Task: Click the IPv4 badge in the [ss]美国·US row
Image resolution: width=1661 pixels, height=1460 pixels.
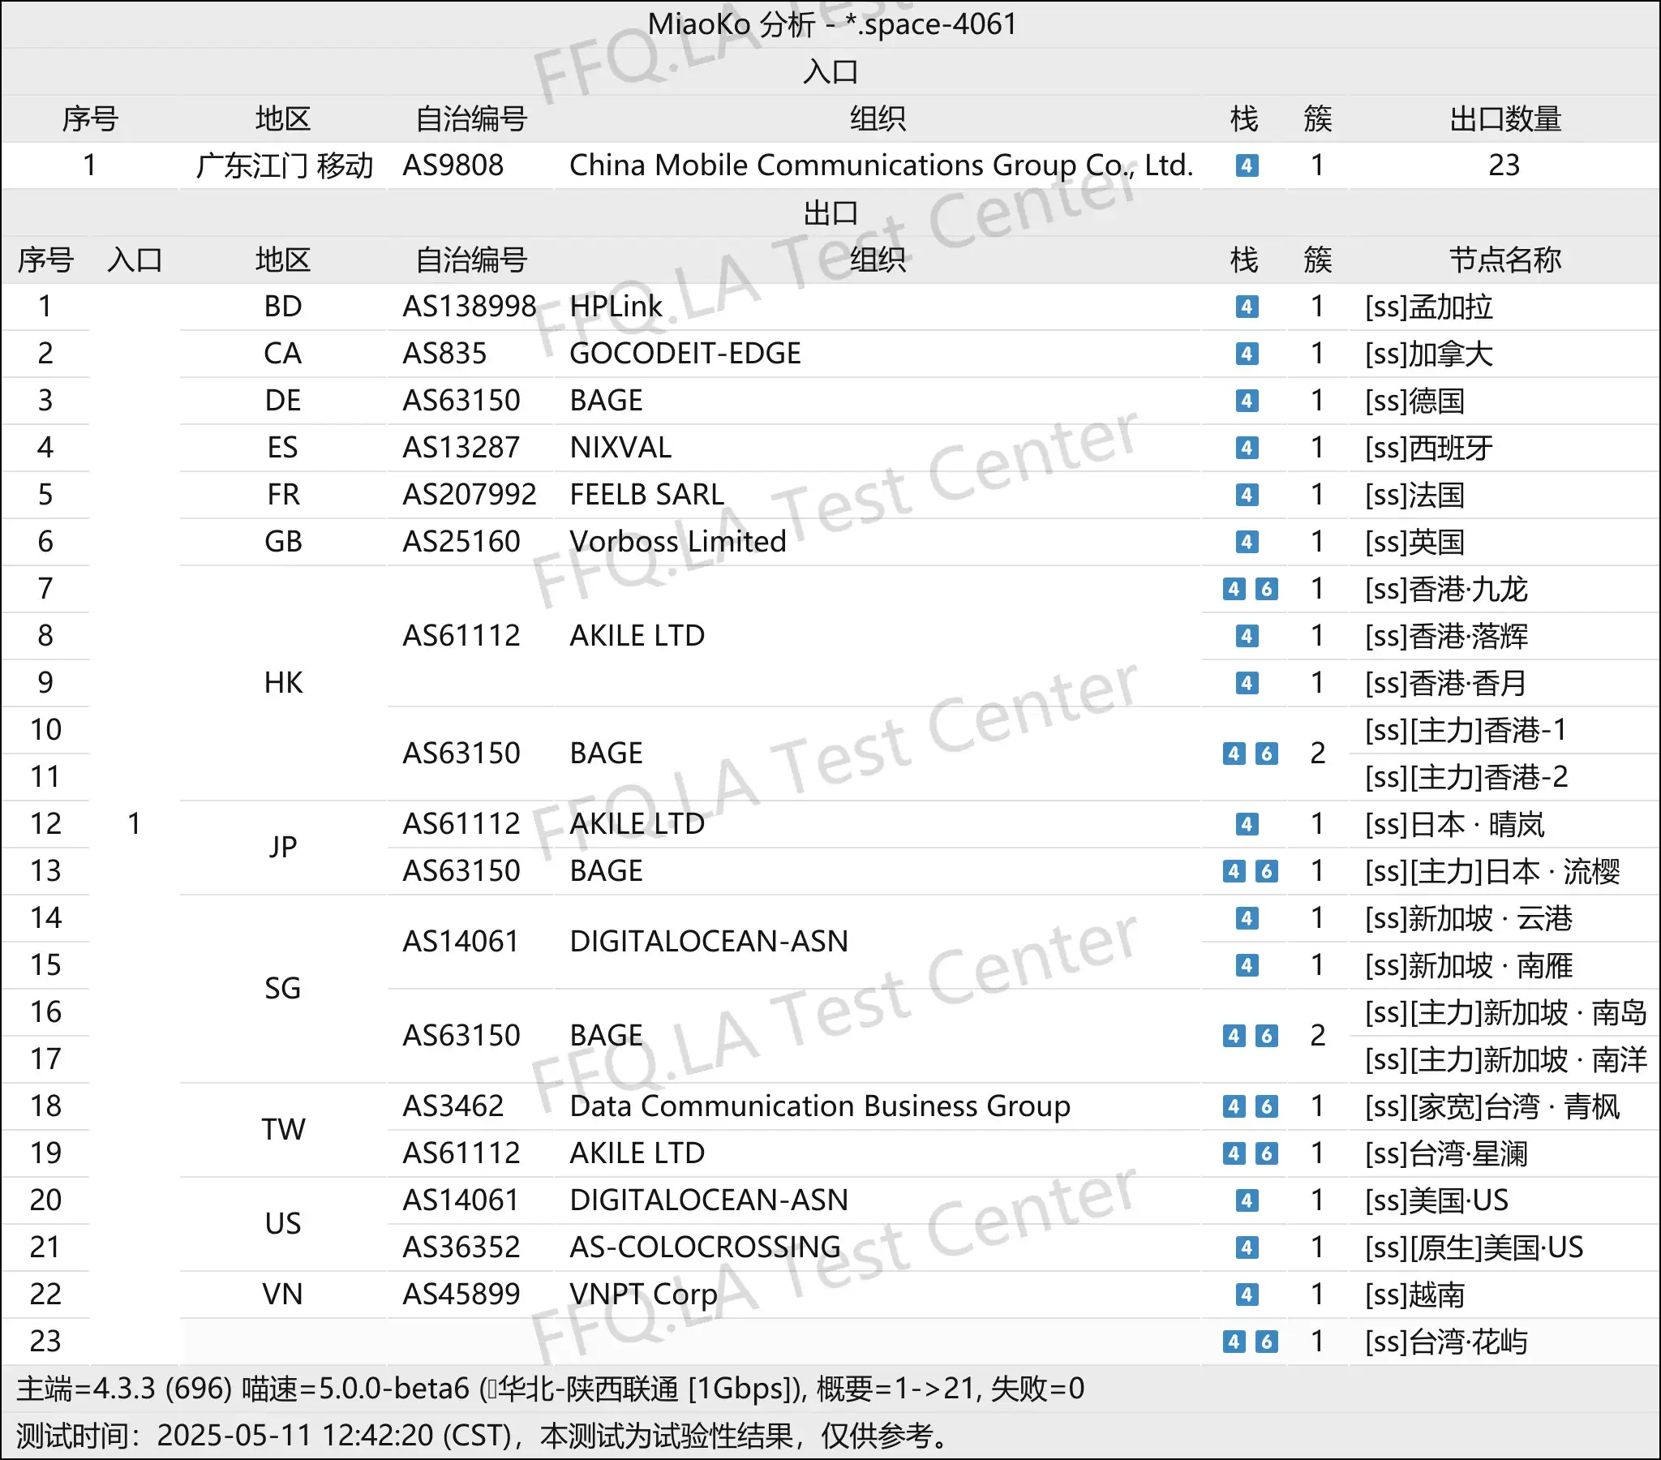Action: pos(1247,1200)
